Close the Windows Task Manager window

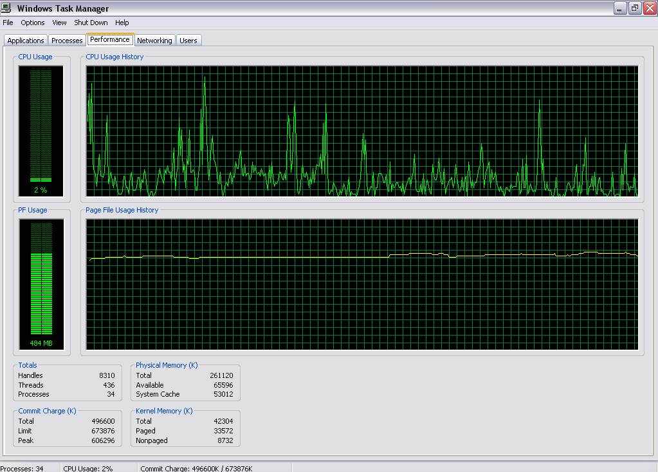click(648, 8)
